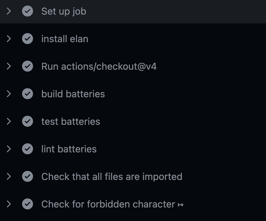
Task: Click checkmark icon for Check that all files are imported
Action: point(28,176)
